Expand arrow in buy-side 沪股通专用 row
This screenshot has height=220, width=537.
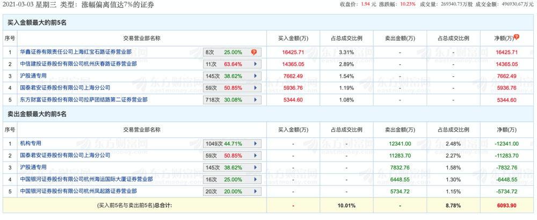coord(255,76)
